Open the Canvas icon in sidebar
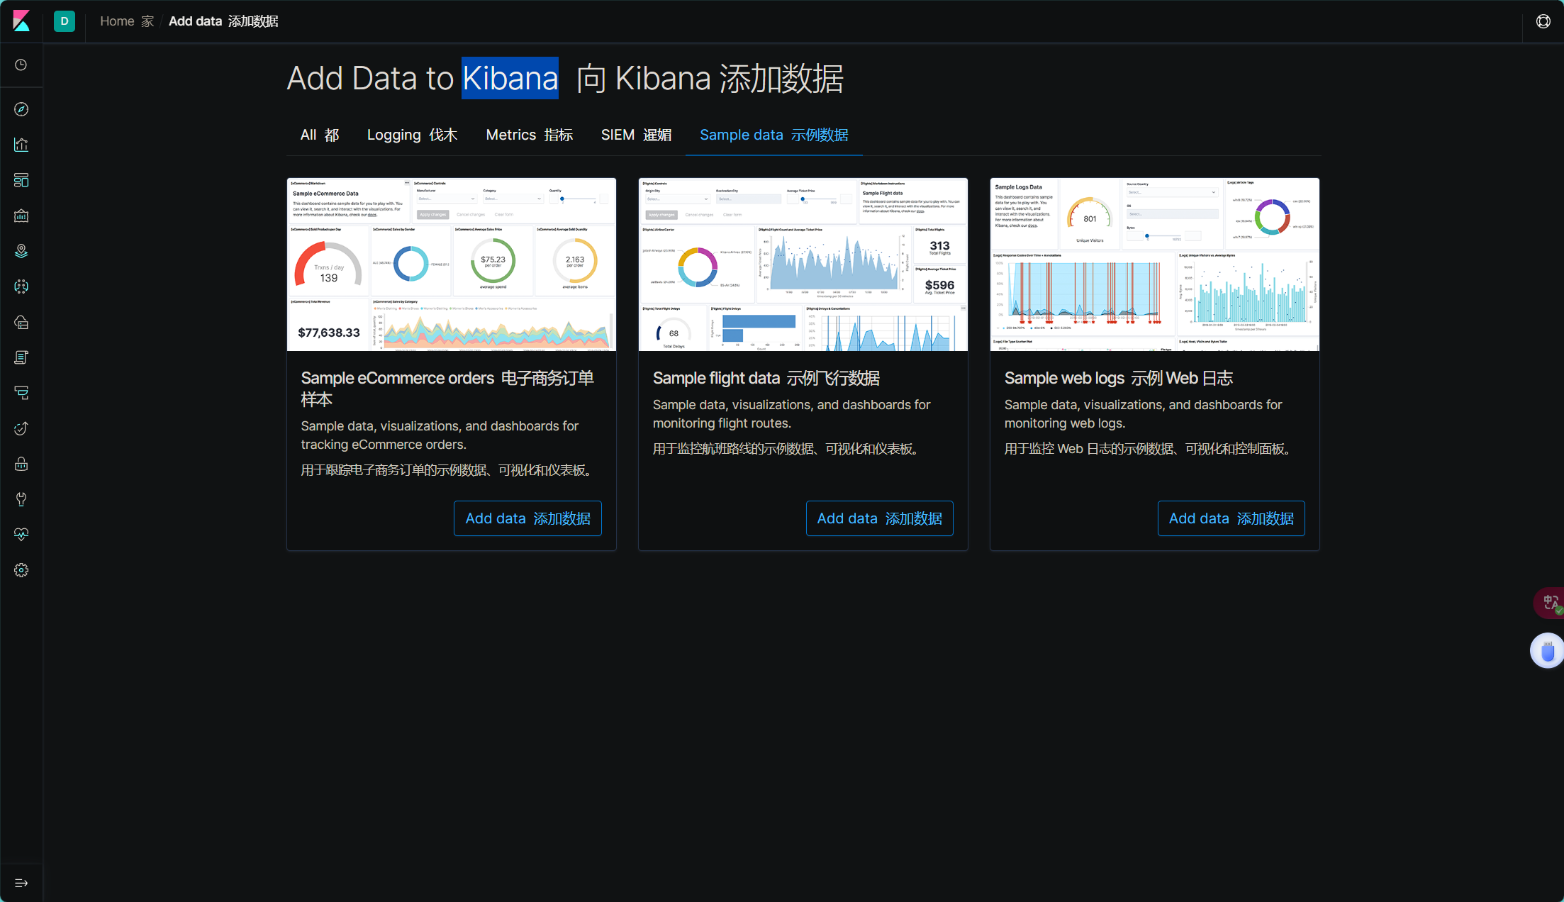The height and width of the screenshot is (902, 1564). (21, 216)
